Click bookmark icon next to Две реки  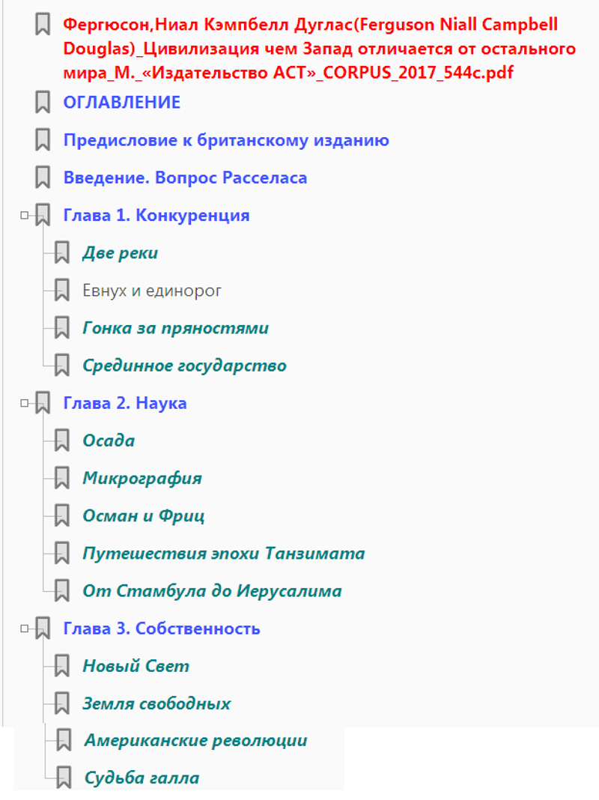[x=62, y=252]
